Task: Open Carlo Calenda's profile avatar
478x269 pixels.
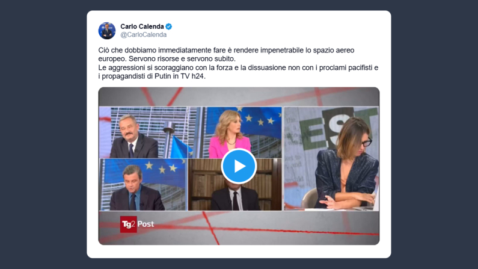Action: (106, 31)
